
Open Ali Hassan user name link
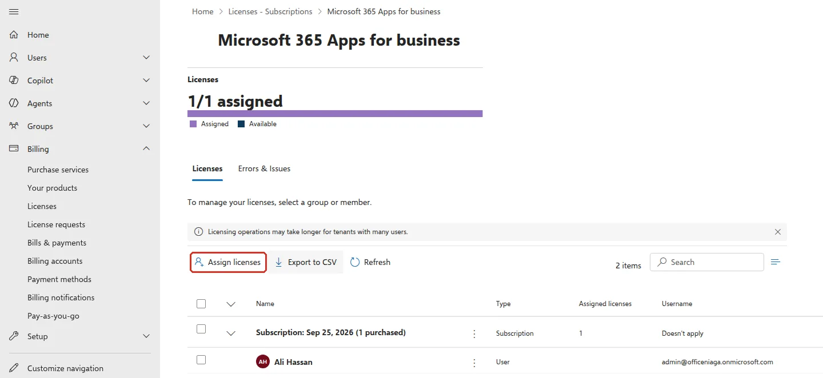(293, 362)
